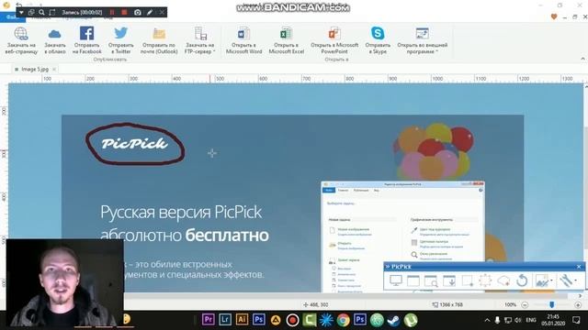588x330 pixels.
Task: Collapse the ribbon with the chevron
Action: tap(582, 59)
